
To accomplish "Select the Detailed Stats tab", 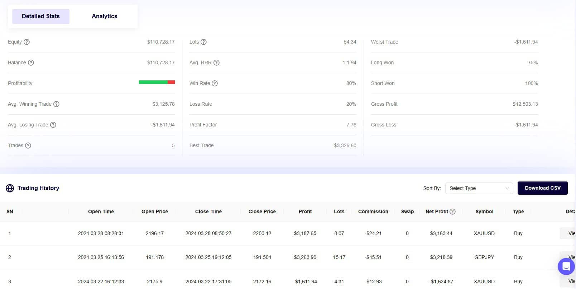I will point(40,16).
